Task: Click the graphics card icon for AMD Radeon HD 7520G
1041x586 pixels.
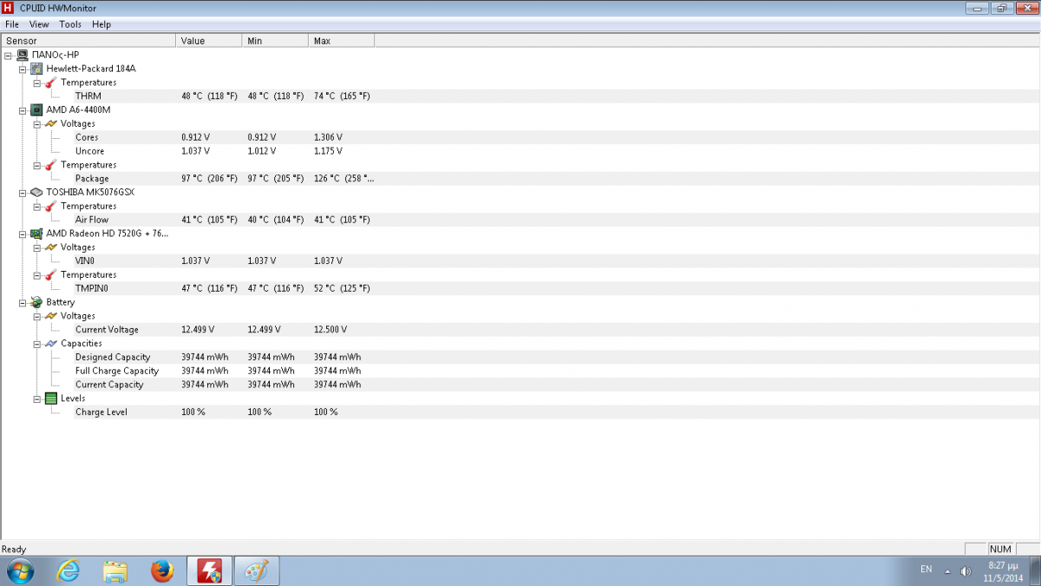Action: 36,234
